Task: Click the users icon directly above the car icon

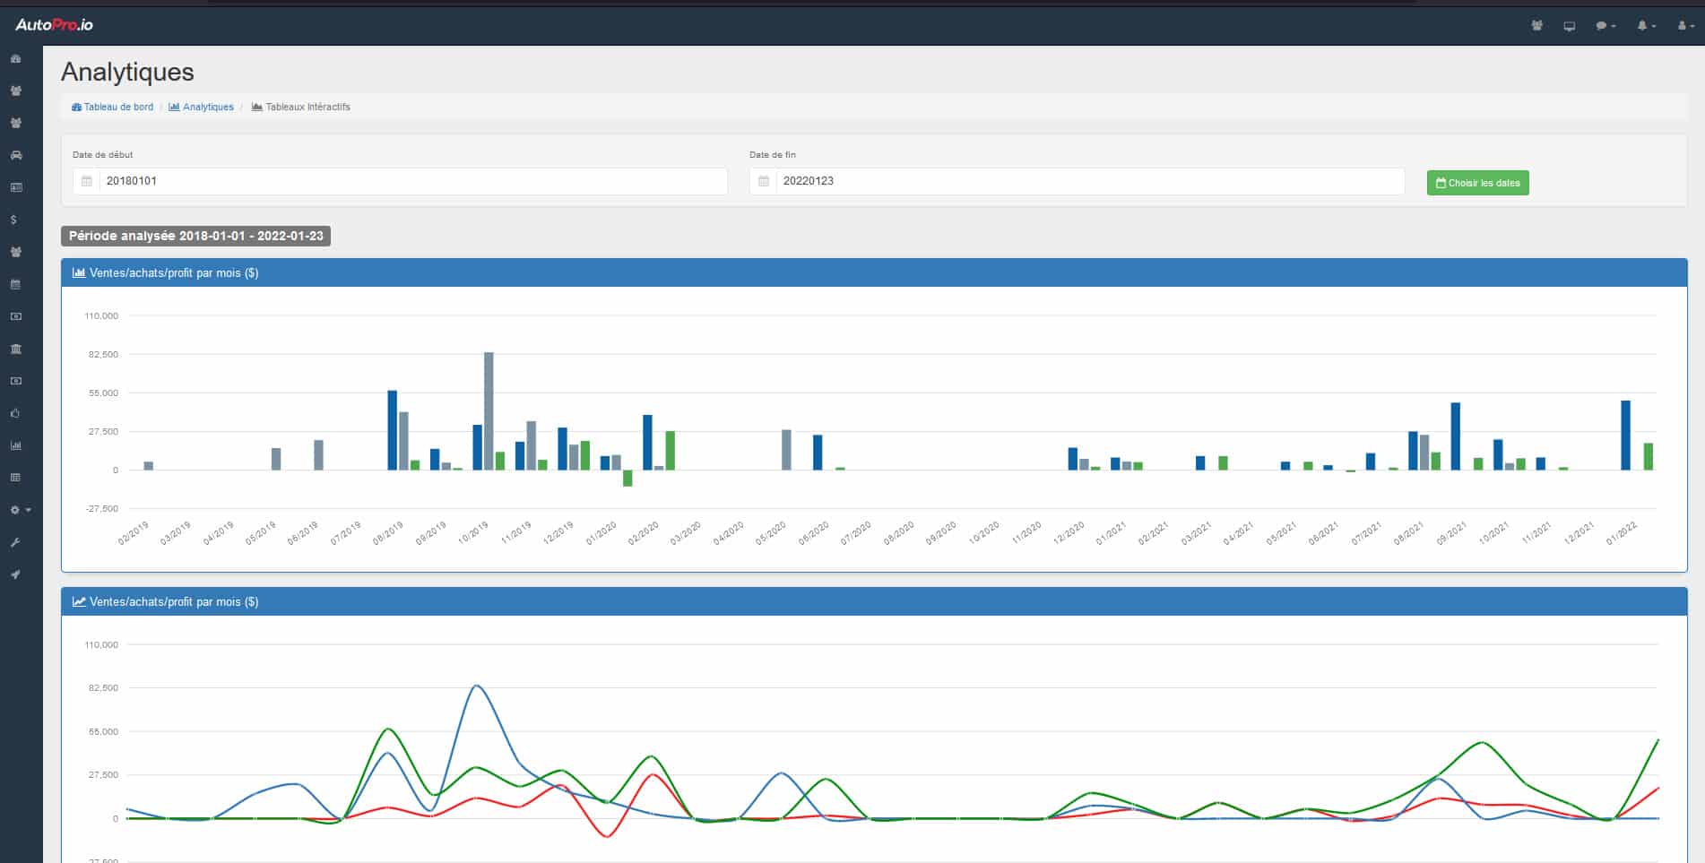Action: coord(15,123)
